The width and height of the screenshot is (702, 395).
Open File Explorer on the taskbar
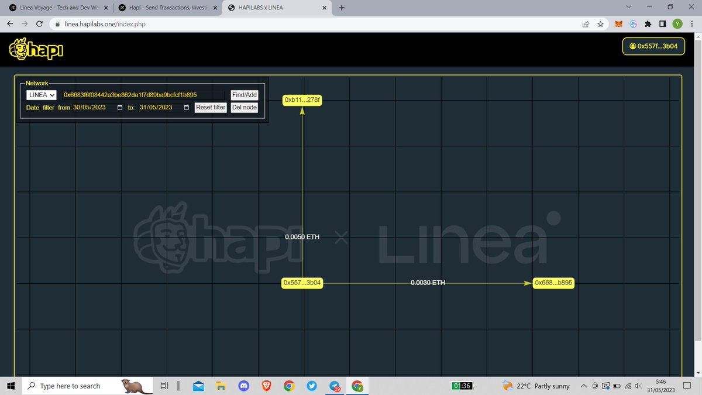pyautogui.click(x=221, y=386)
